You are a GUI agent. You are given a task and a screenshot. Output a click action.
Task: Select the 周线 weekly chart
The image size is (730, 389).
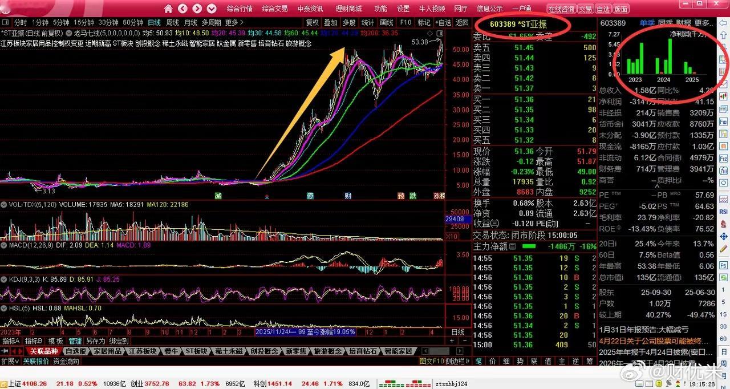172,23
